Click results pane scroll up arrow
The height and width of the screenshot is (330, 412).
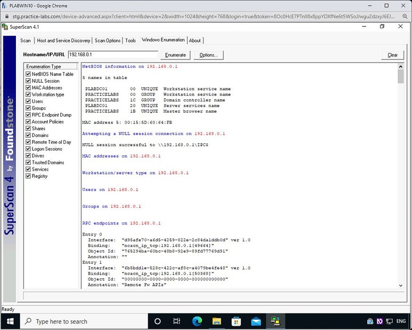pyautogui.click(x=400, y=66)
